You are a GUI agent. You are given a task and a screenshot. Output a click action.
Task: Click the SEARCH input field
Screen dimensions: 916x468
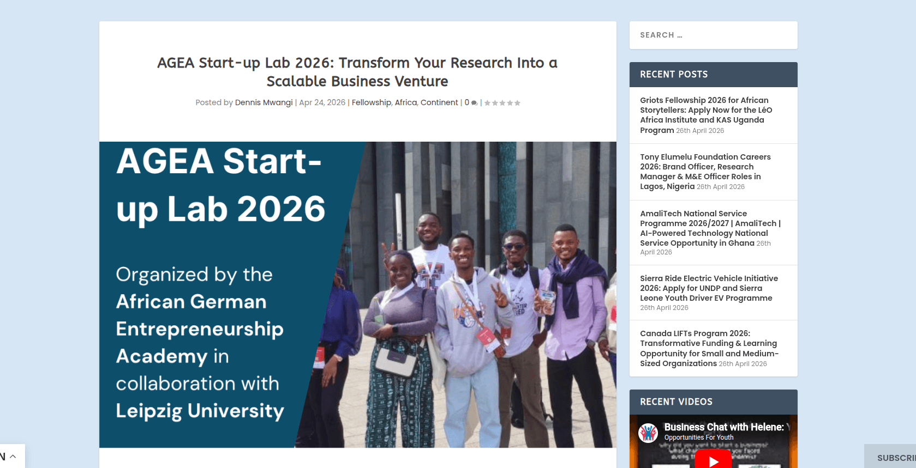(x=713, y=35)
